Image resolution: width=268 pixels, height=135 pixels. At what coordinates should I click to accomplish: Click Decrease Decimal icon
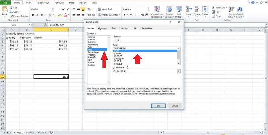[x=147, y=15]
